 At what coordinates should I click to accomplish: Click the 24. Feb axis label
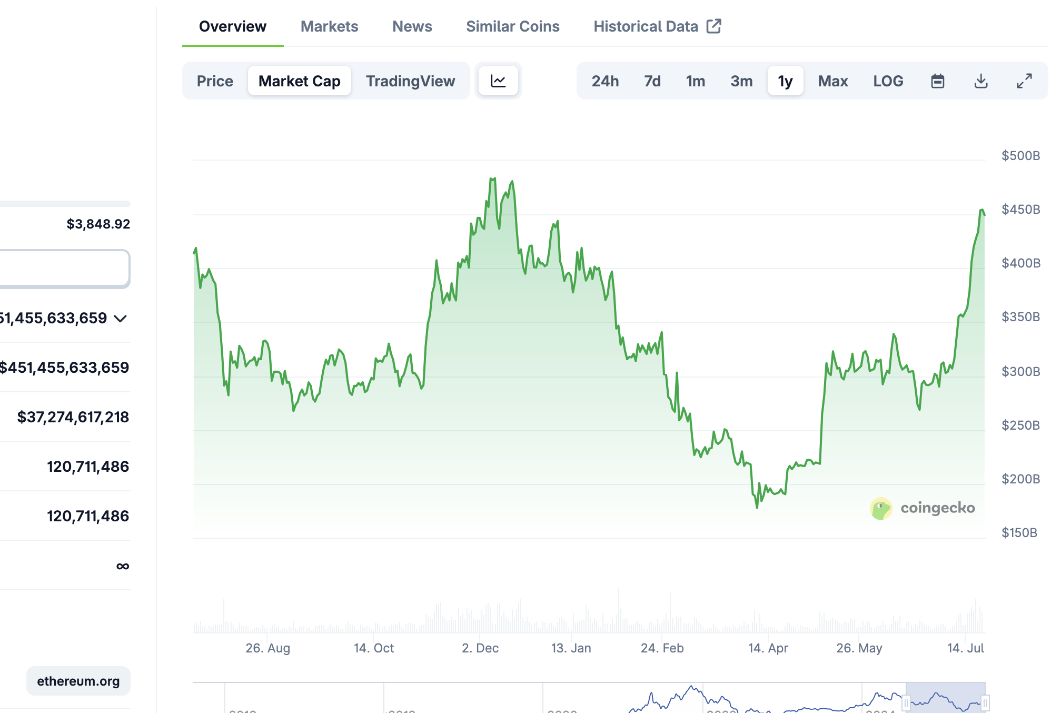point(662,648)
